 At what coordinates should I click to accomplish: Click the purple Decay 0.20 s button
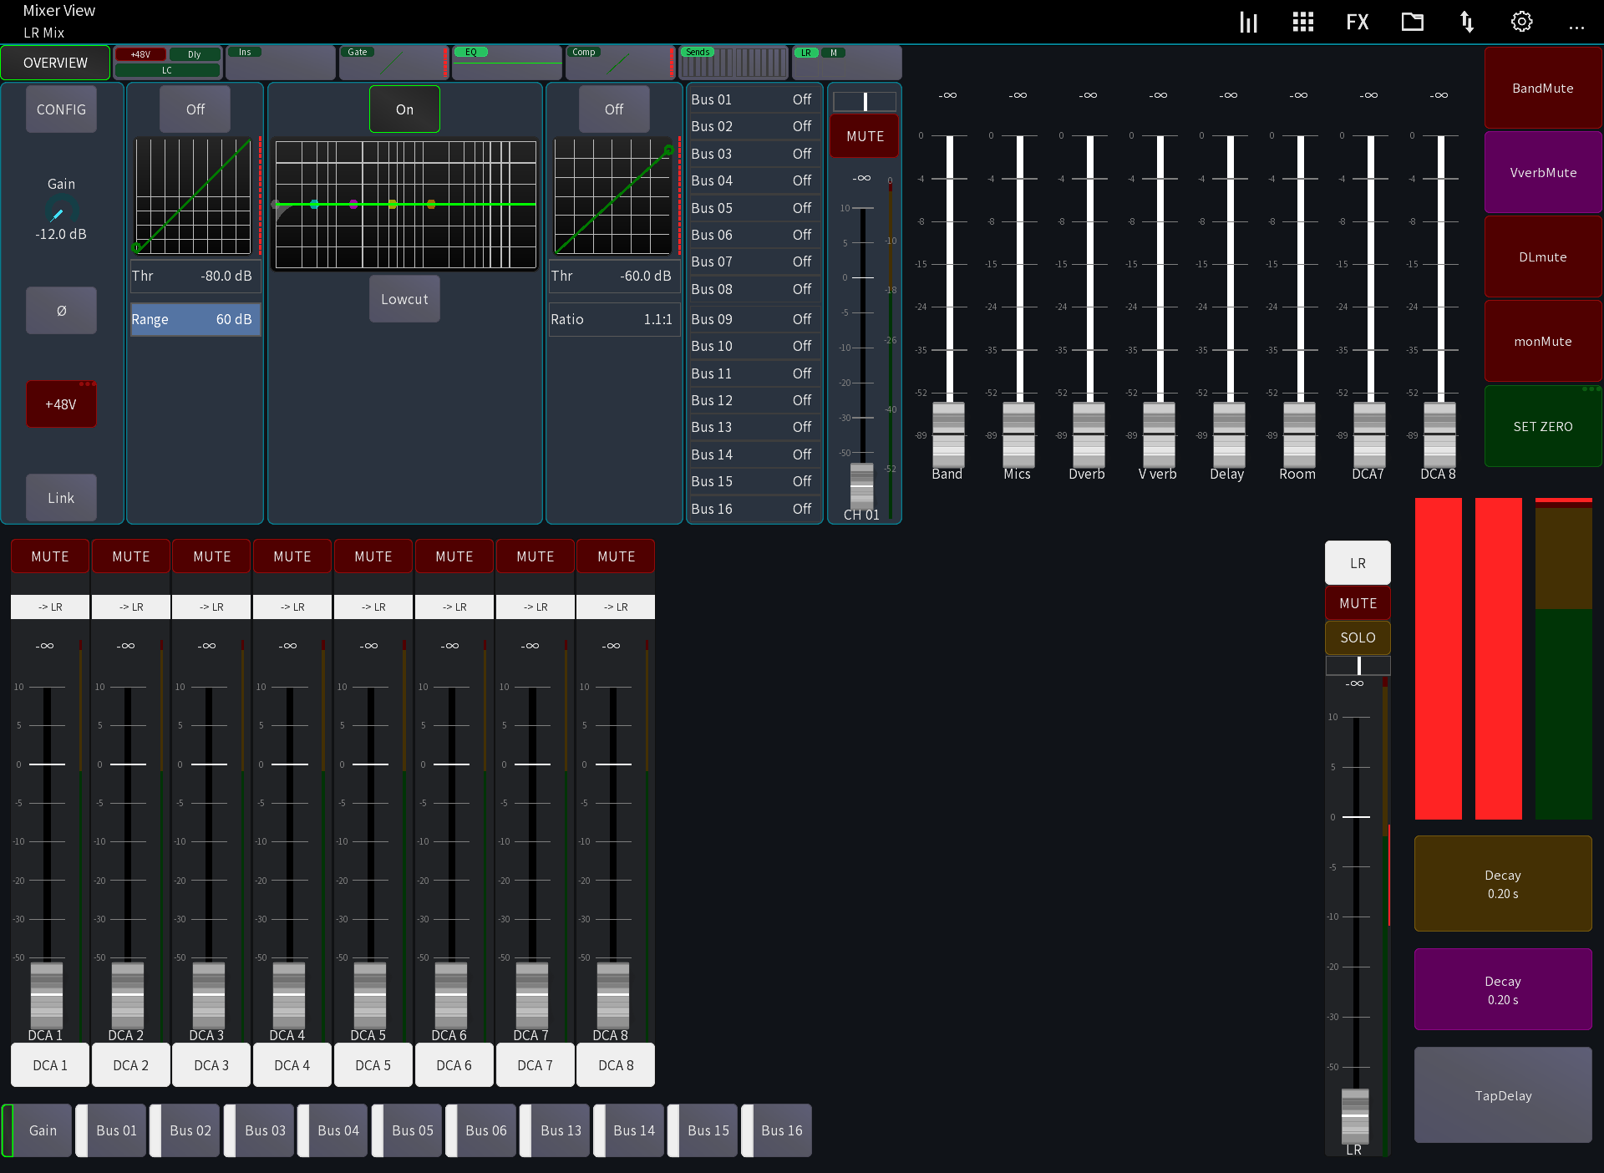coord(1503,990)
